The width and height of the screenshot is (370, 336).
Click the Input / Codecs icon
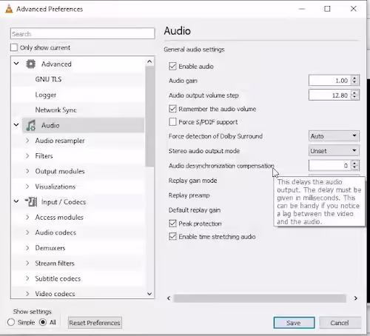point(31,201)
